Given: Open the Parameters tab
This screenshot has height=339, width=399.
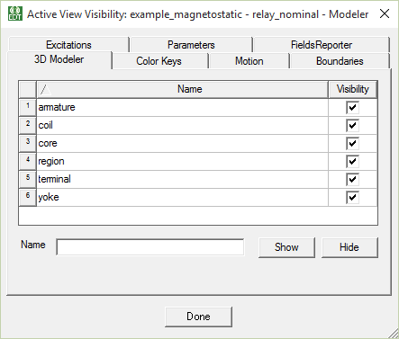Looking at the screenshot, I should (191, 45).
